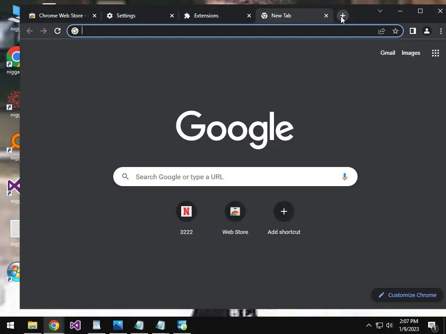Viewport: 446px width, 334px height.
Task: Open the Web Store shortcut
Action: pos(235,218)
